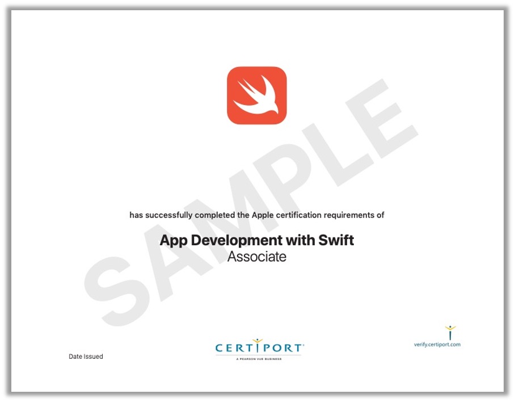515x402 pixels.
Task: Open the verify.certiport.com link
Action: point(437,345)
